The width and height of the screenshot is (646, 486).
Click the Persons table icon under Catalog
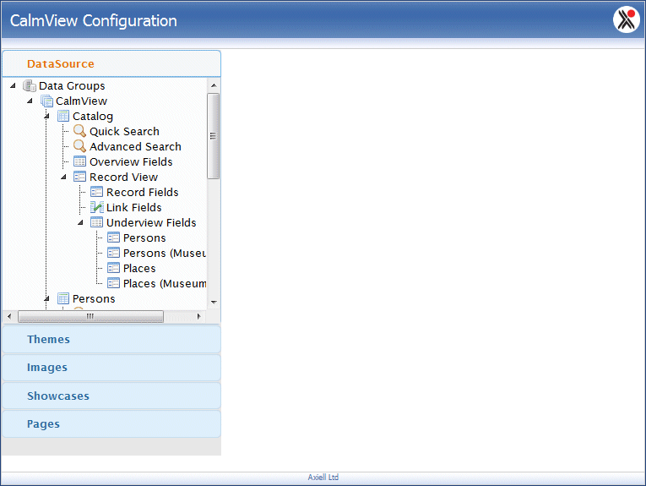63,298
